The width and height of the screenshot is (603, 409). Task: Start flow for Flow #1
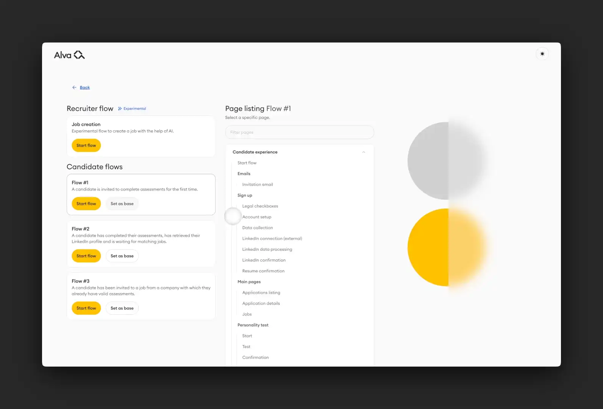point(86,204)
